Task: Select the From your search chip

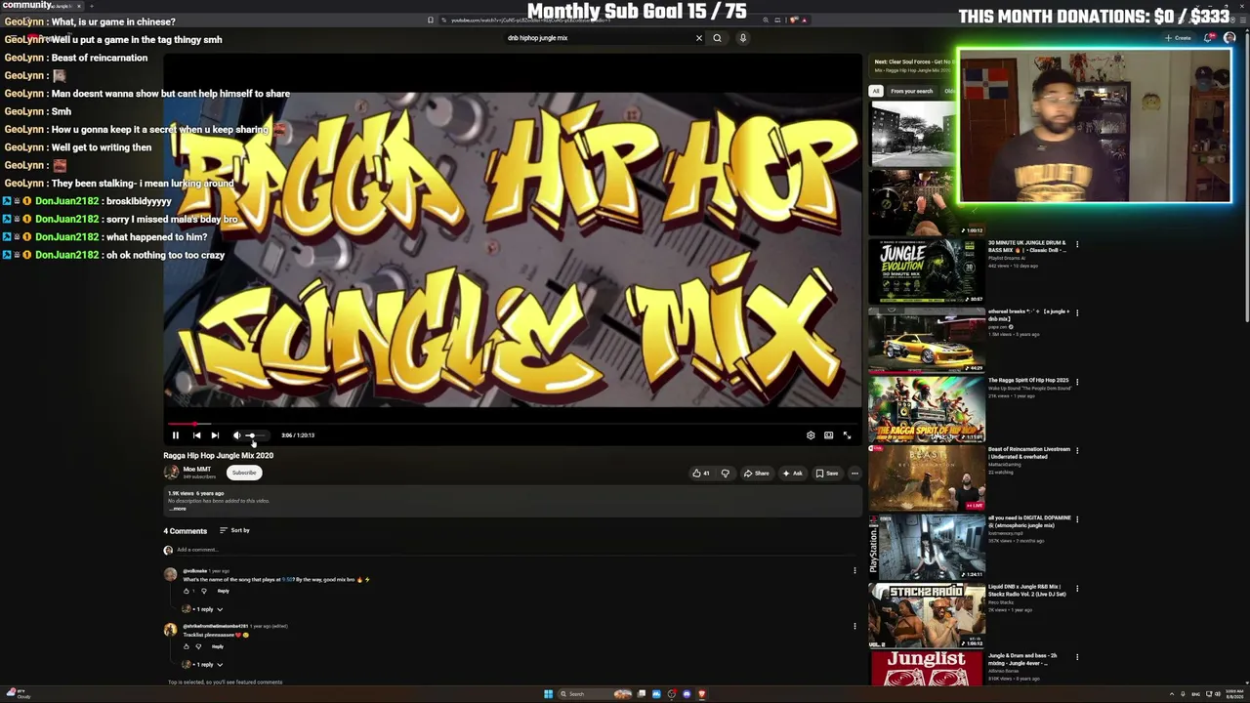Action: click(x=911, y=91)
